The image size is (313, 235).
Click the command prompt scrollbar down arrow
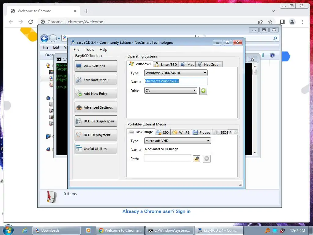pyautogui.click(x=255, y=153)
